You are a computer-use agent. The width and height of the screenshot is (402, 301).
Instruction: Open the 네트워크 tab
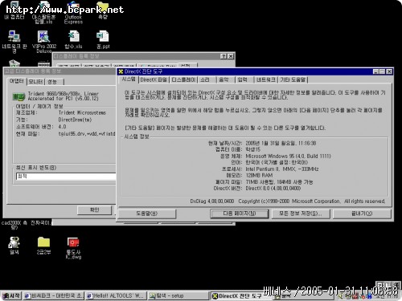tap(265, 79)
